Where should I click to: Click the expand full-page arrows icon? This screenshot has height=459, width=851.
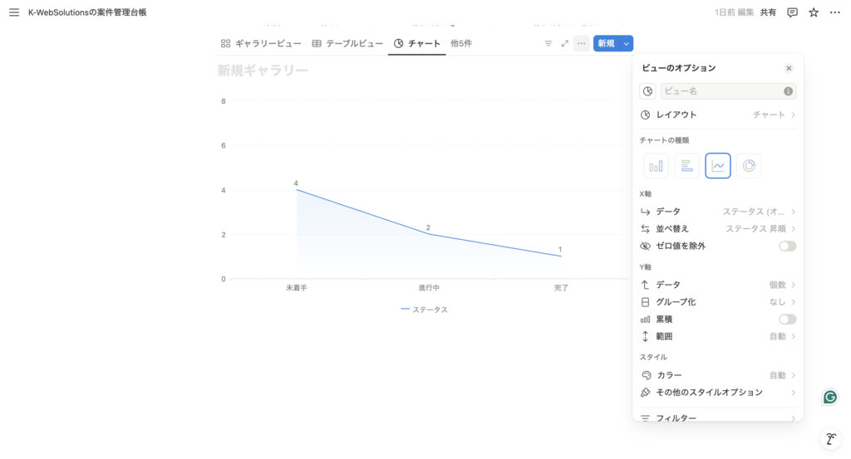[x=565, y=43]
